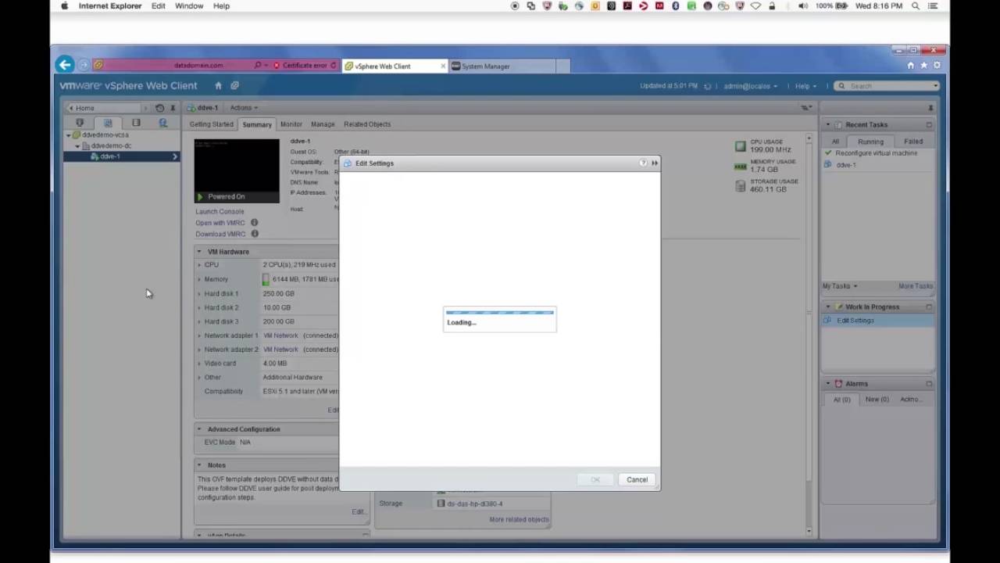The image size is (1000, 563).
Task: Switch to the Manage tab
Action: (x=323, y=124)
